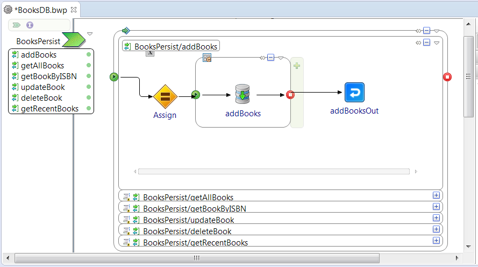Image resolution: width=478 pixels, height=267 pixels.
Task: Click the updateBook operation icon in list
Action: pyautogui.click(x=15, y=87)
